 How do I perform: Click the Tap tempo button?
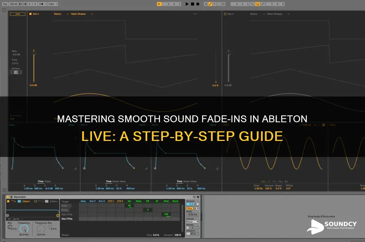[x=5, y=4]
